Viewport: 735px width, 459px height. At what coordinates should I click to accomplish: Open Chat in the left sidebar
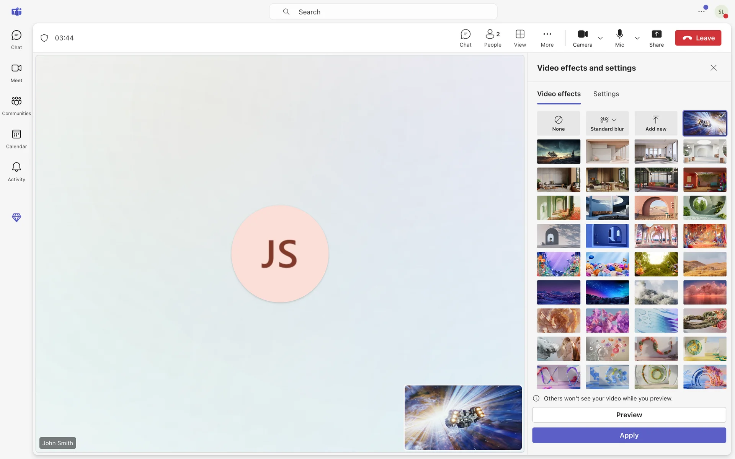coord(16,40)
